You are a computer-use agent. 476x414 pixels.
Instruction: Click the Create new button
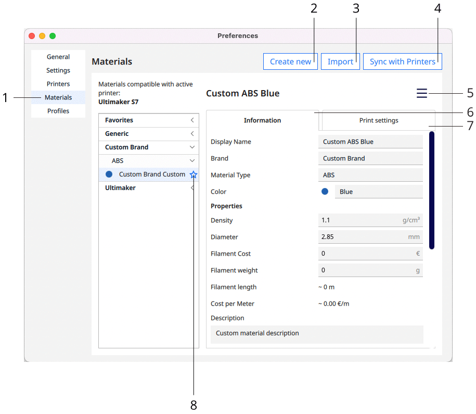(290, 61)
